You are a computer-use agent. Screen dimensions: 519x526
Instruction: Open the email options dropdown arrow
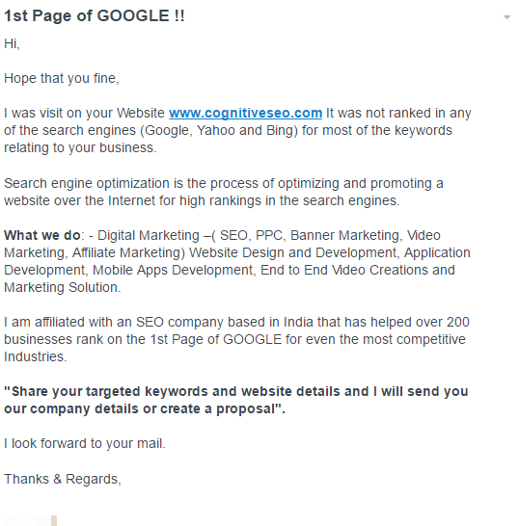[x=506, y=17]
